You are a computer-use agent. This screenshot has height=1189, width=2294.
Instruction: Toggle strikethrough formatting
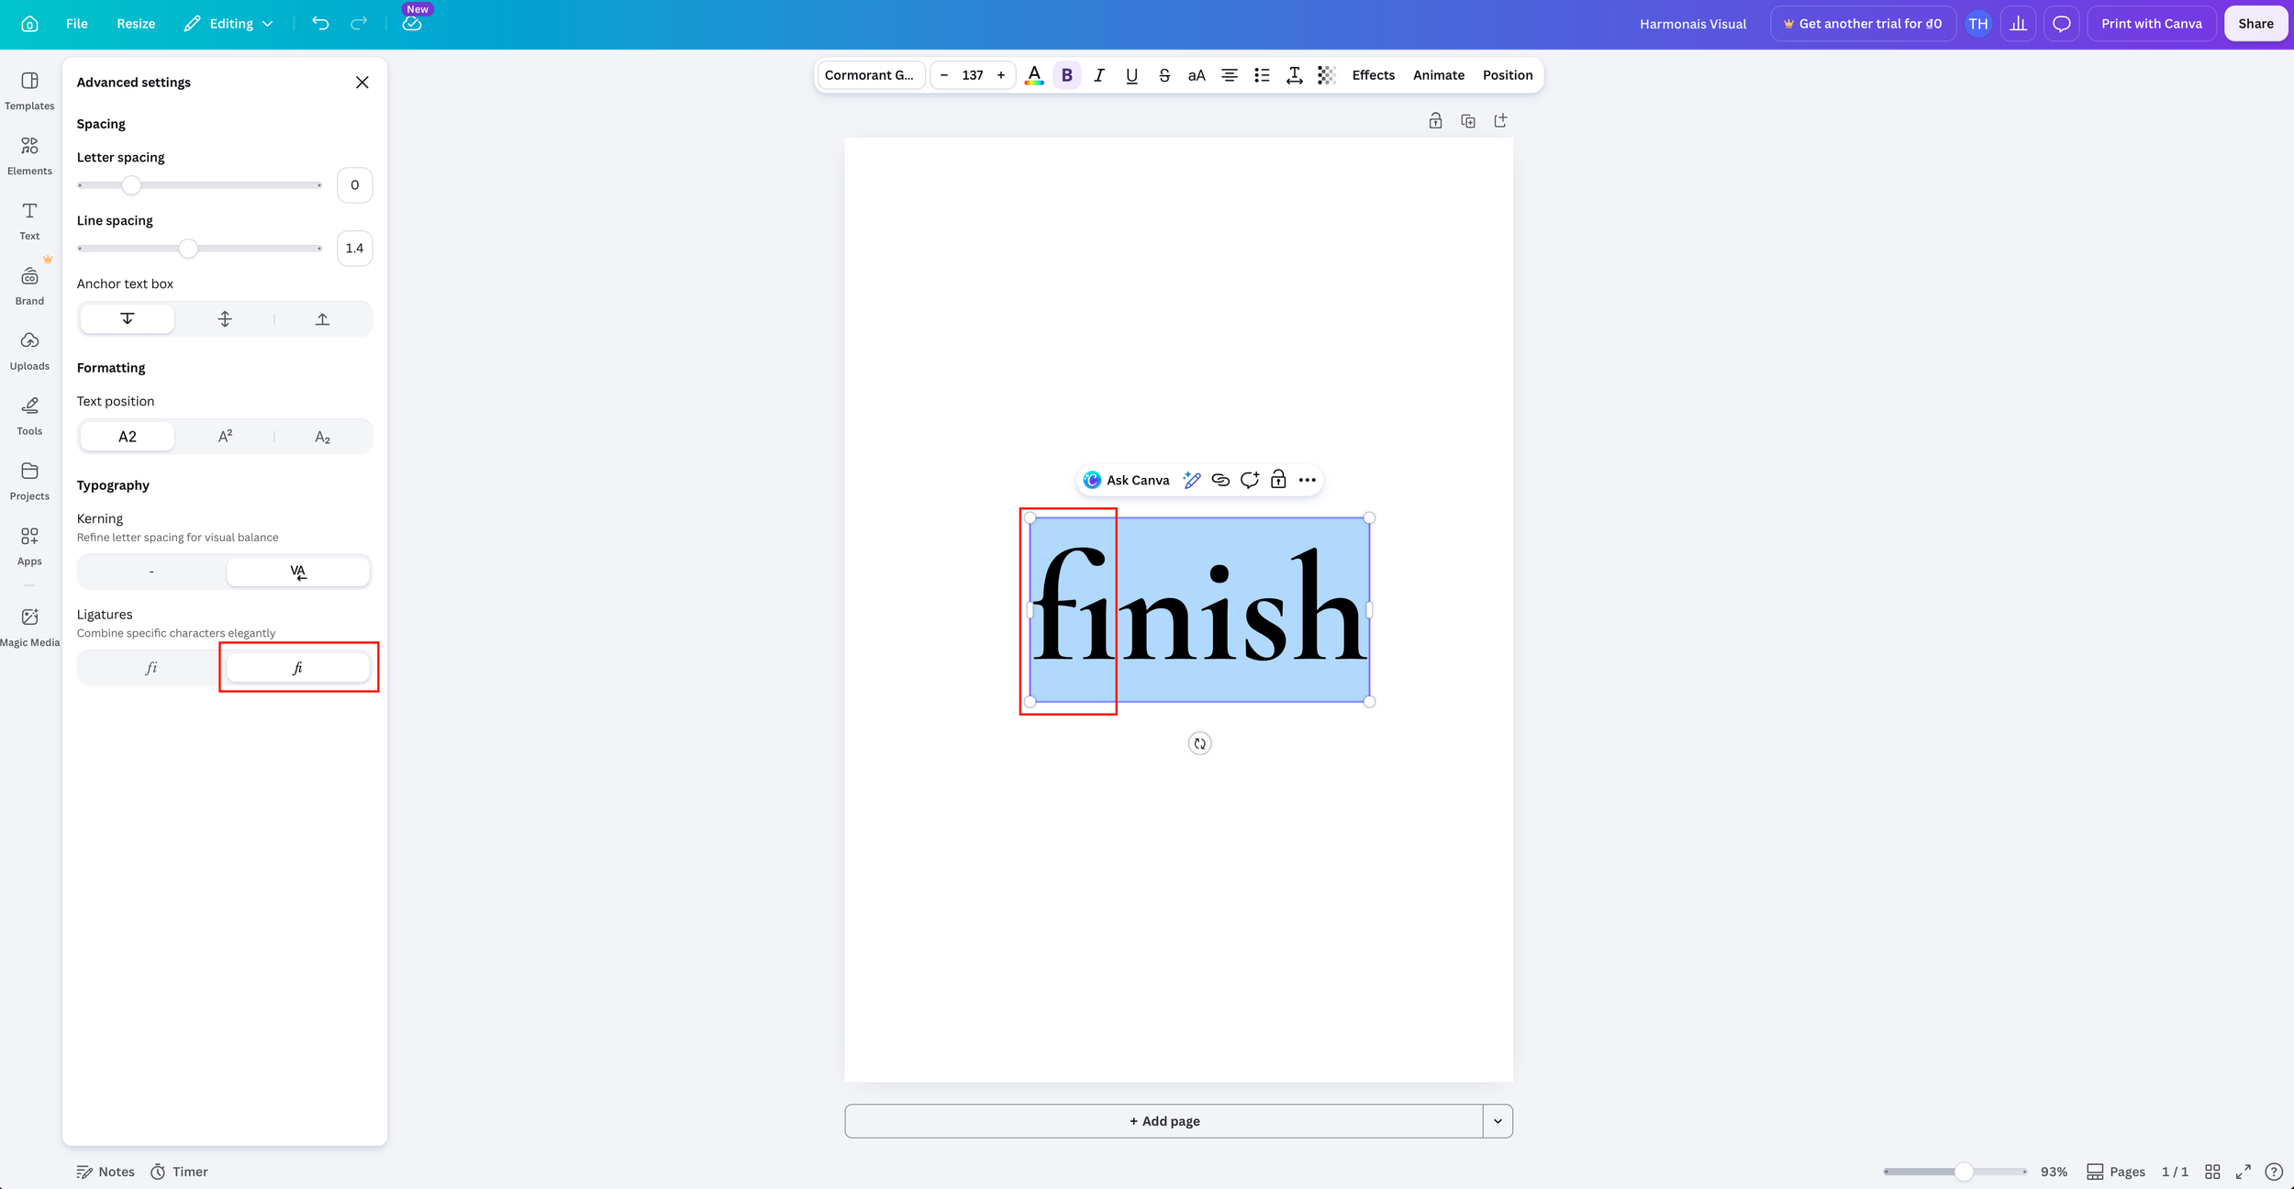point(1164,75)
